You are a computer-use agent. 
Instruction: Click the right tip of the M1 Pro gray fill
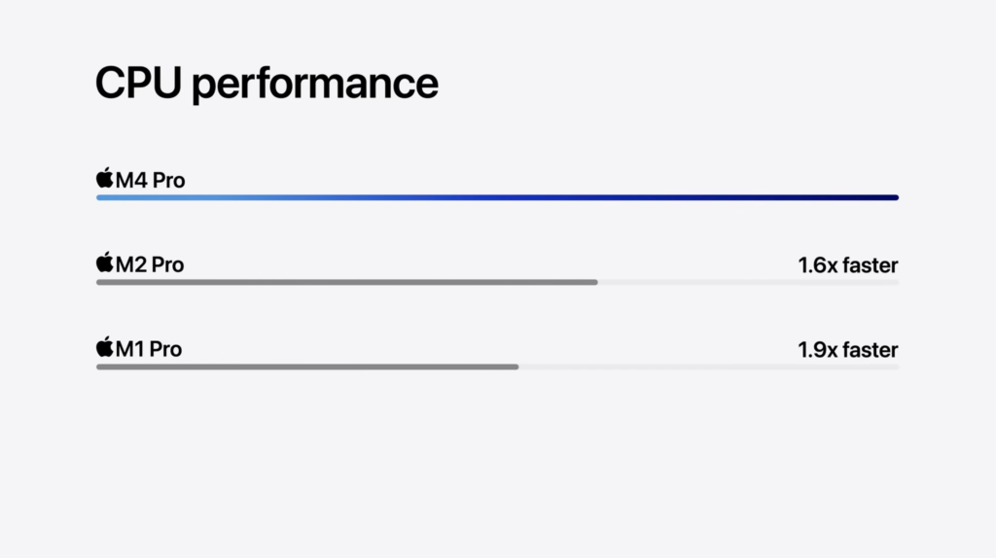coord(516,366)
